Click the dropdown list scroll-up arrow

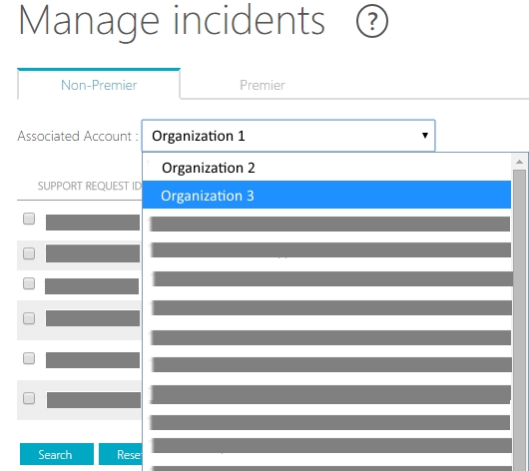[x=520, y=162]
